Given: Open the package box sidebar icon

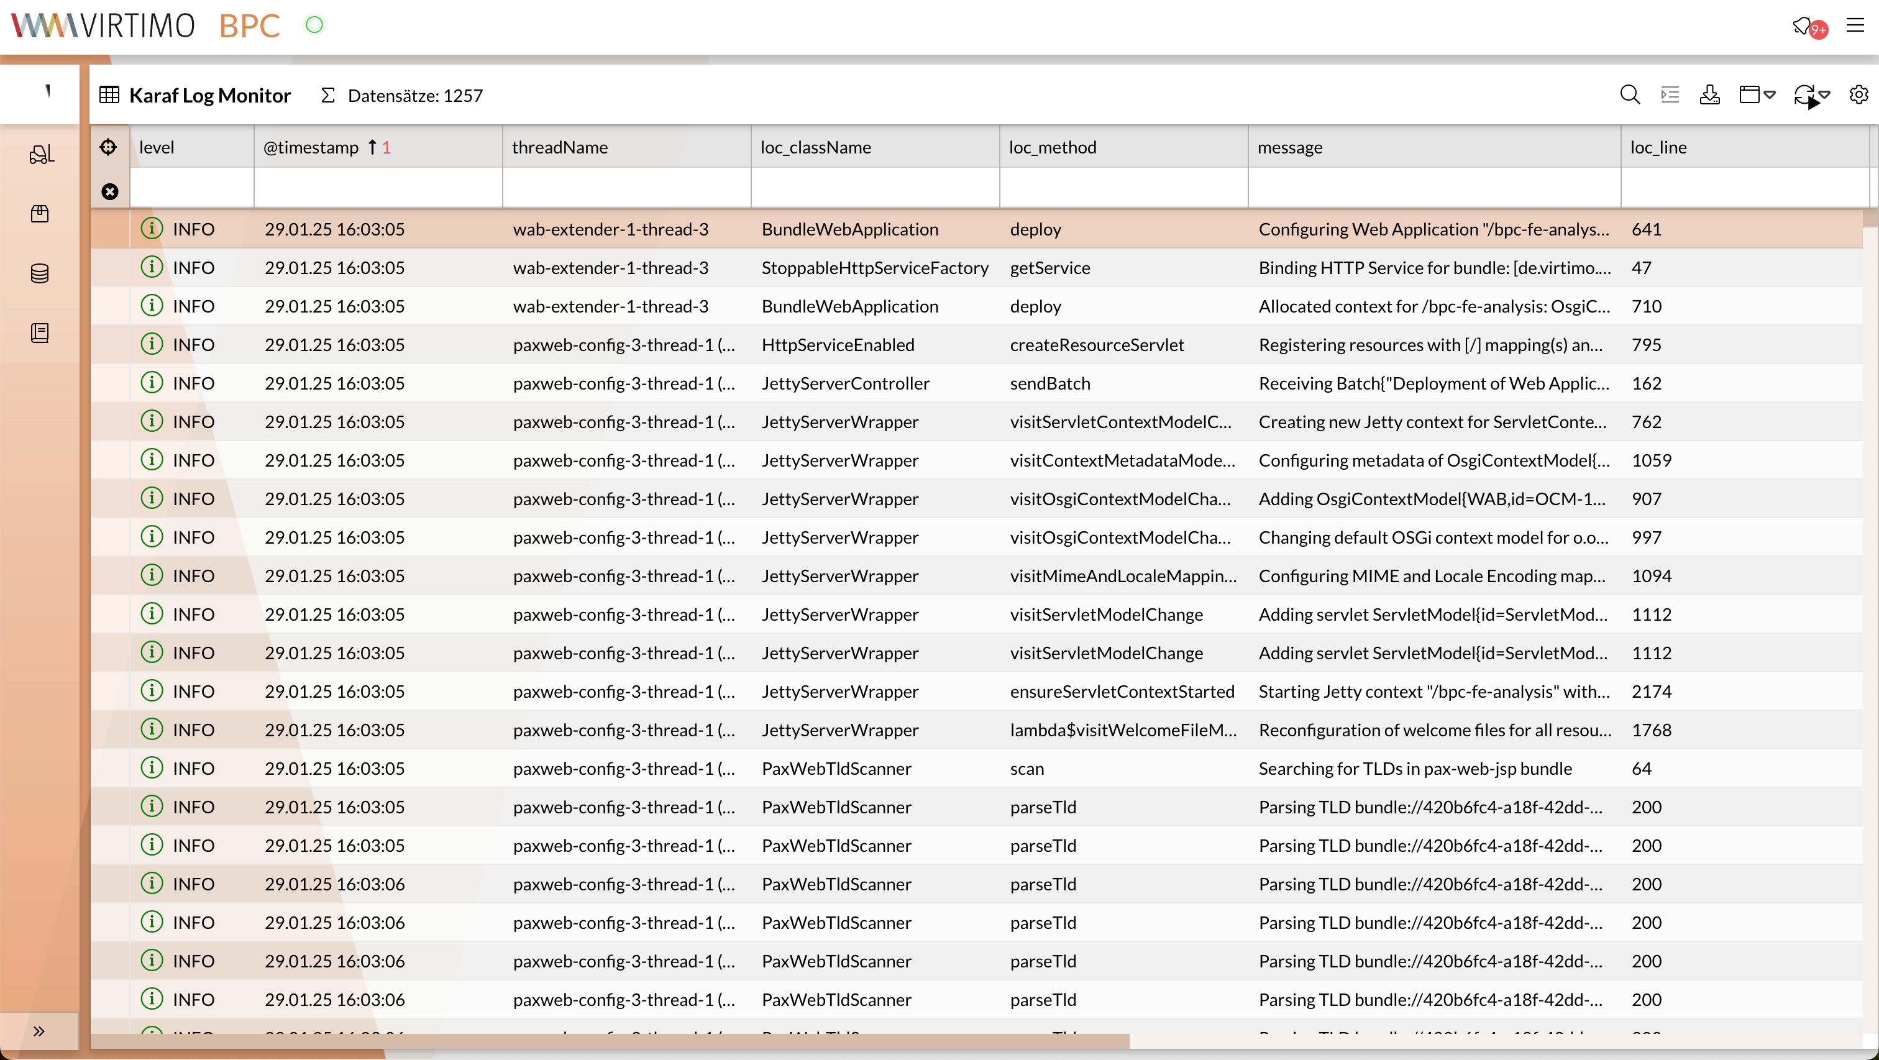Looking at the screenshot, I should point(40,214).
